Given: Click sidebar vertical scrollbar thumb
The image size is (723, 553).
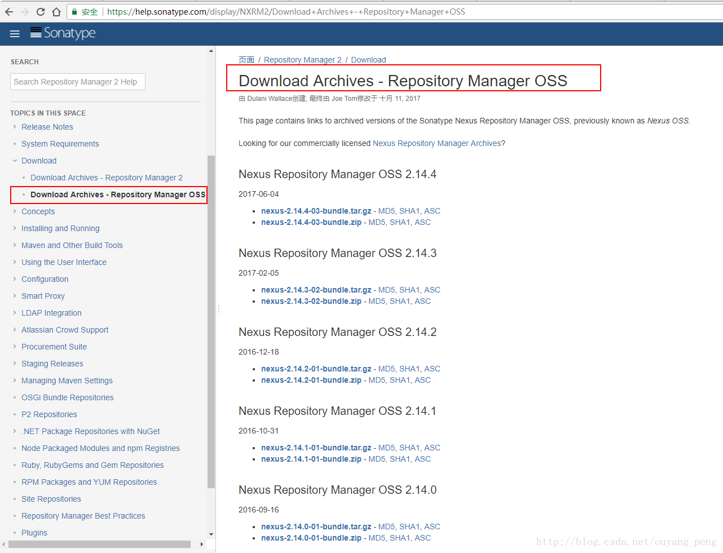Looking at the screenshot, I should (x=211, y=321).
